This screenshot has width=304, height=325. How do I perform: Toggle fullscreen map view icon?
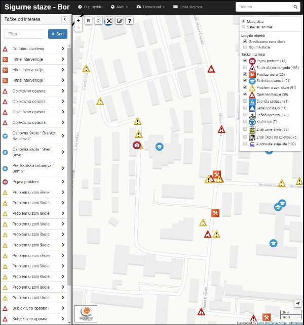coord(108,21)
